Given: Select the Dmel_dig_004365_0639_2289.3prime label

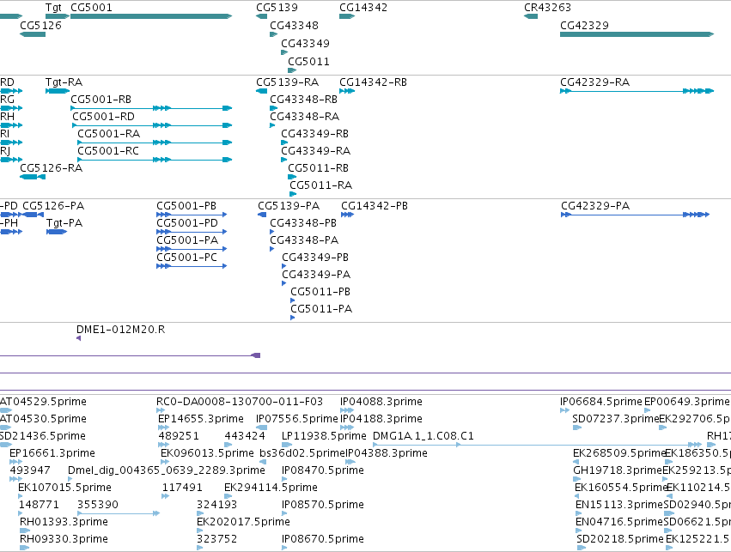Looking at the screenshot, I should (x=167, y=470).
